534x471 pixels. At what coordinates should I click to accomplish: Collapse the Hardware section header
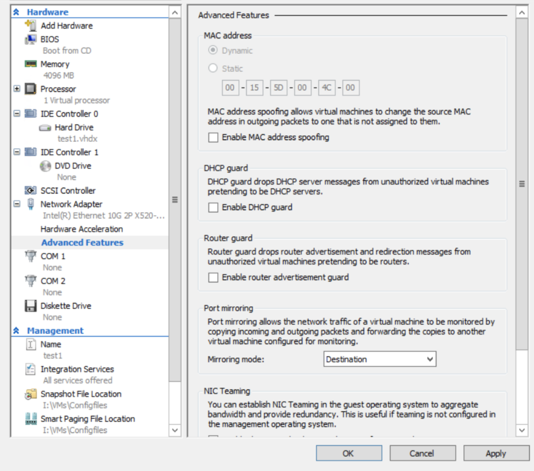tap(16, 12)
